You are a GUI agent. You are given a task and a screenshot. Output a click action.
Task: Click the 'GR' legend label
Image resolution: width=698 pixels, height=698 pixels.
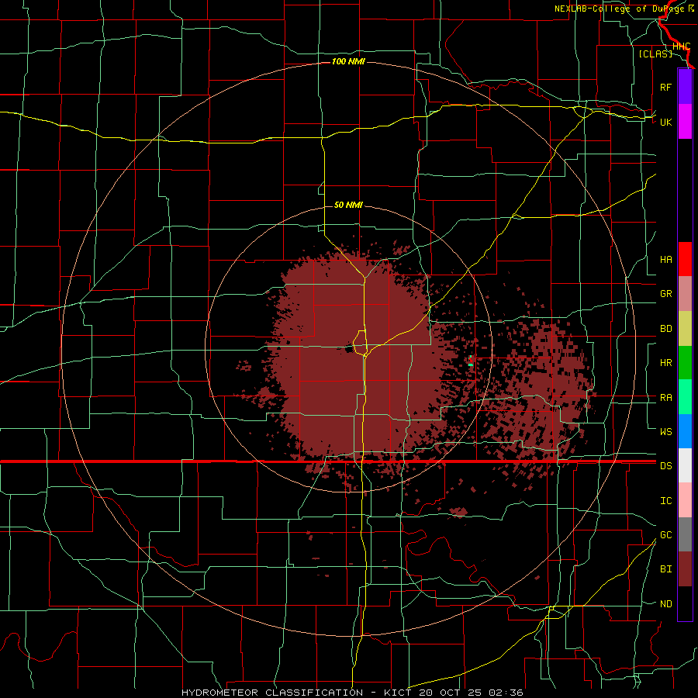click(x=665, y=294)
